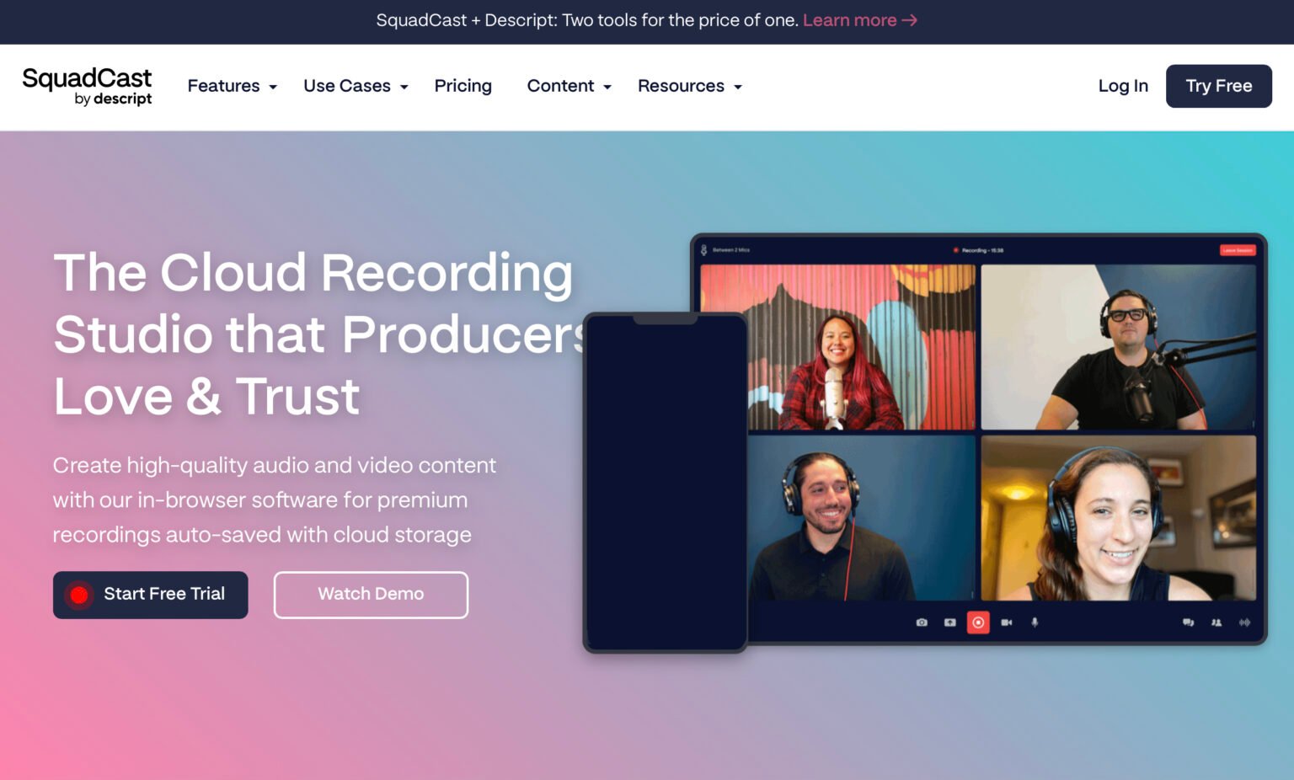Open the screen share upload icon
Screen dimensions: 1294x780
click(x=949, y=622)
